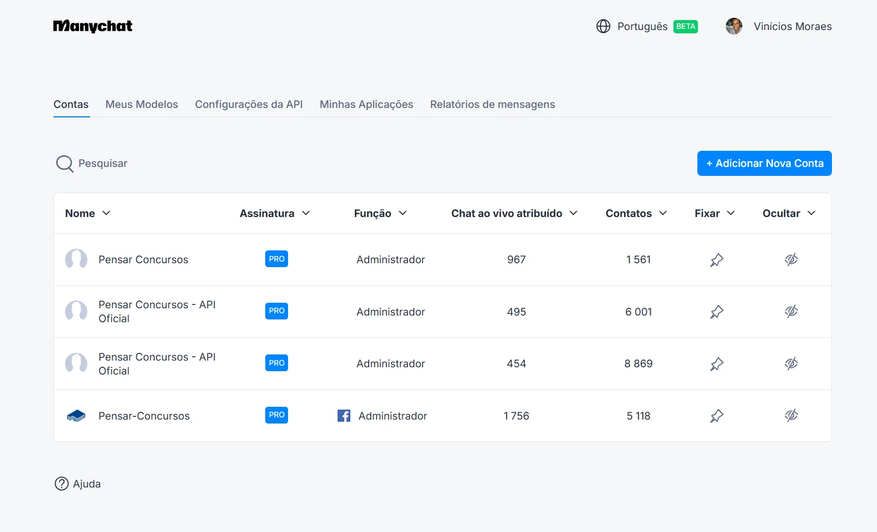Click the 5 118 contacts value
Viewport: 877px width, 532px height.
pyautogui.click(x=638, y=416)
